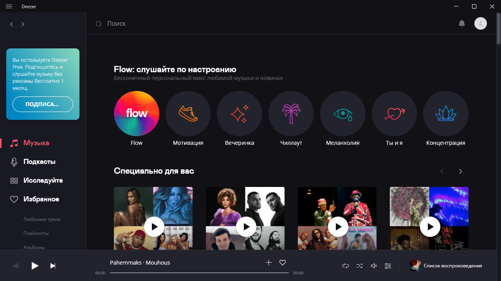Open the audio settings equalizer icon
This screenshot has width=501, height=281.
pyautogui.click(x=388, y=266)
